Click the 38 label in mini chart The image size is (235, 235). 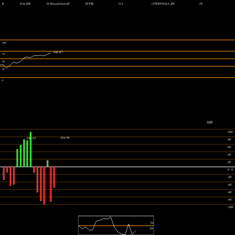[151, 228]
